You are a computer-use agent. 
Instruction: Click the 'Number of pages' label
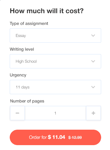tap(27, 101)
